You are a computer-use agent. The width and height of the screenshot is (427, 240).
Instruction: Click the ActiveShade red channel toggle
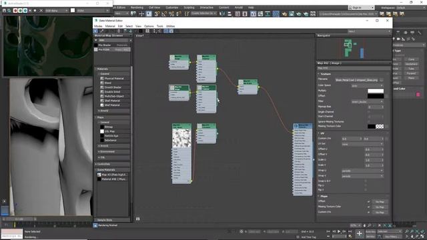point(15,11)
